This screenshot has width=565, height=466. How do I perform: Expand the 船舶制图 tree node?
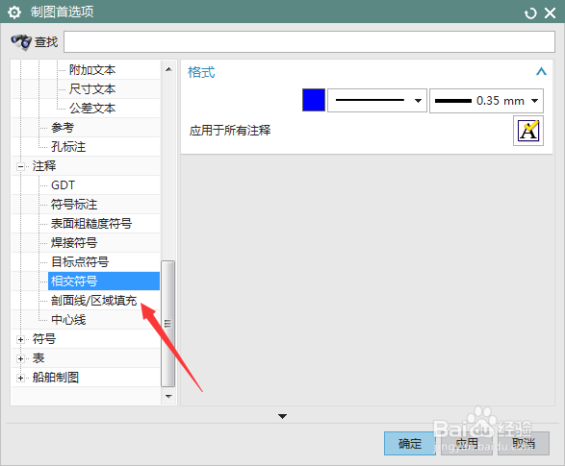(20, 378)
